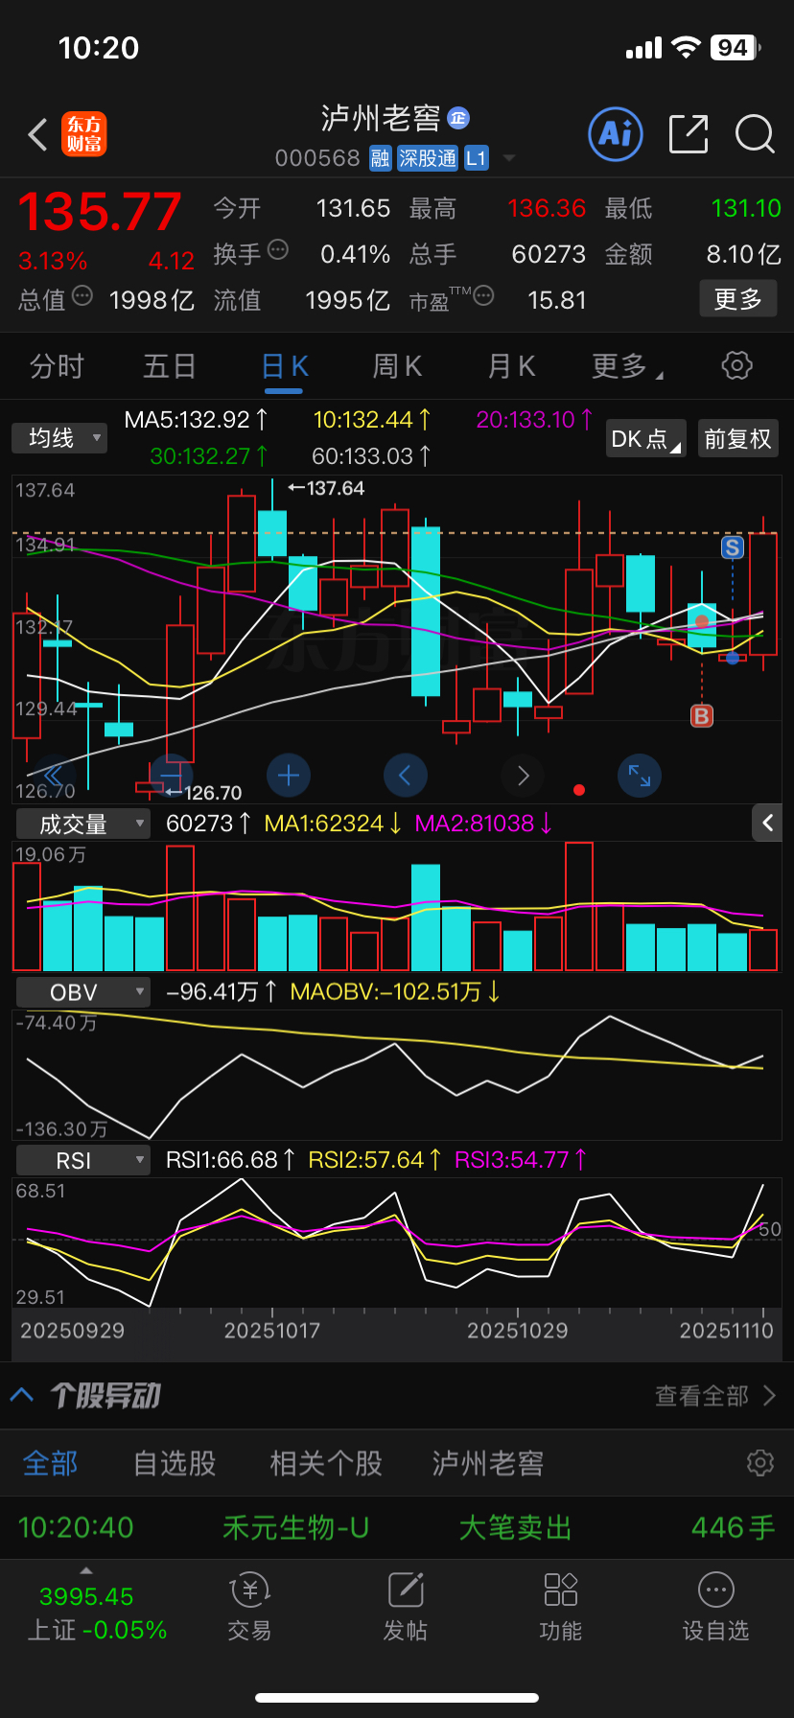Move chart left with arrow button
The width and height of the screenshot is (794, 1718).
pyautogui.click(x=405, y=775)
